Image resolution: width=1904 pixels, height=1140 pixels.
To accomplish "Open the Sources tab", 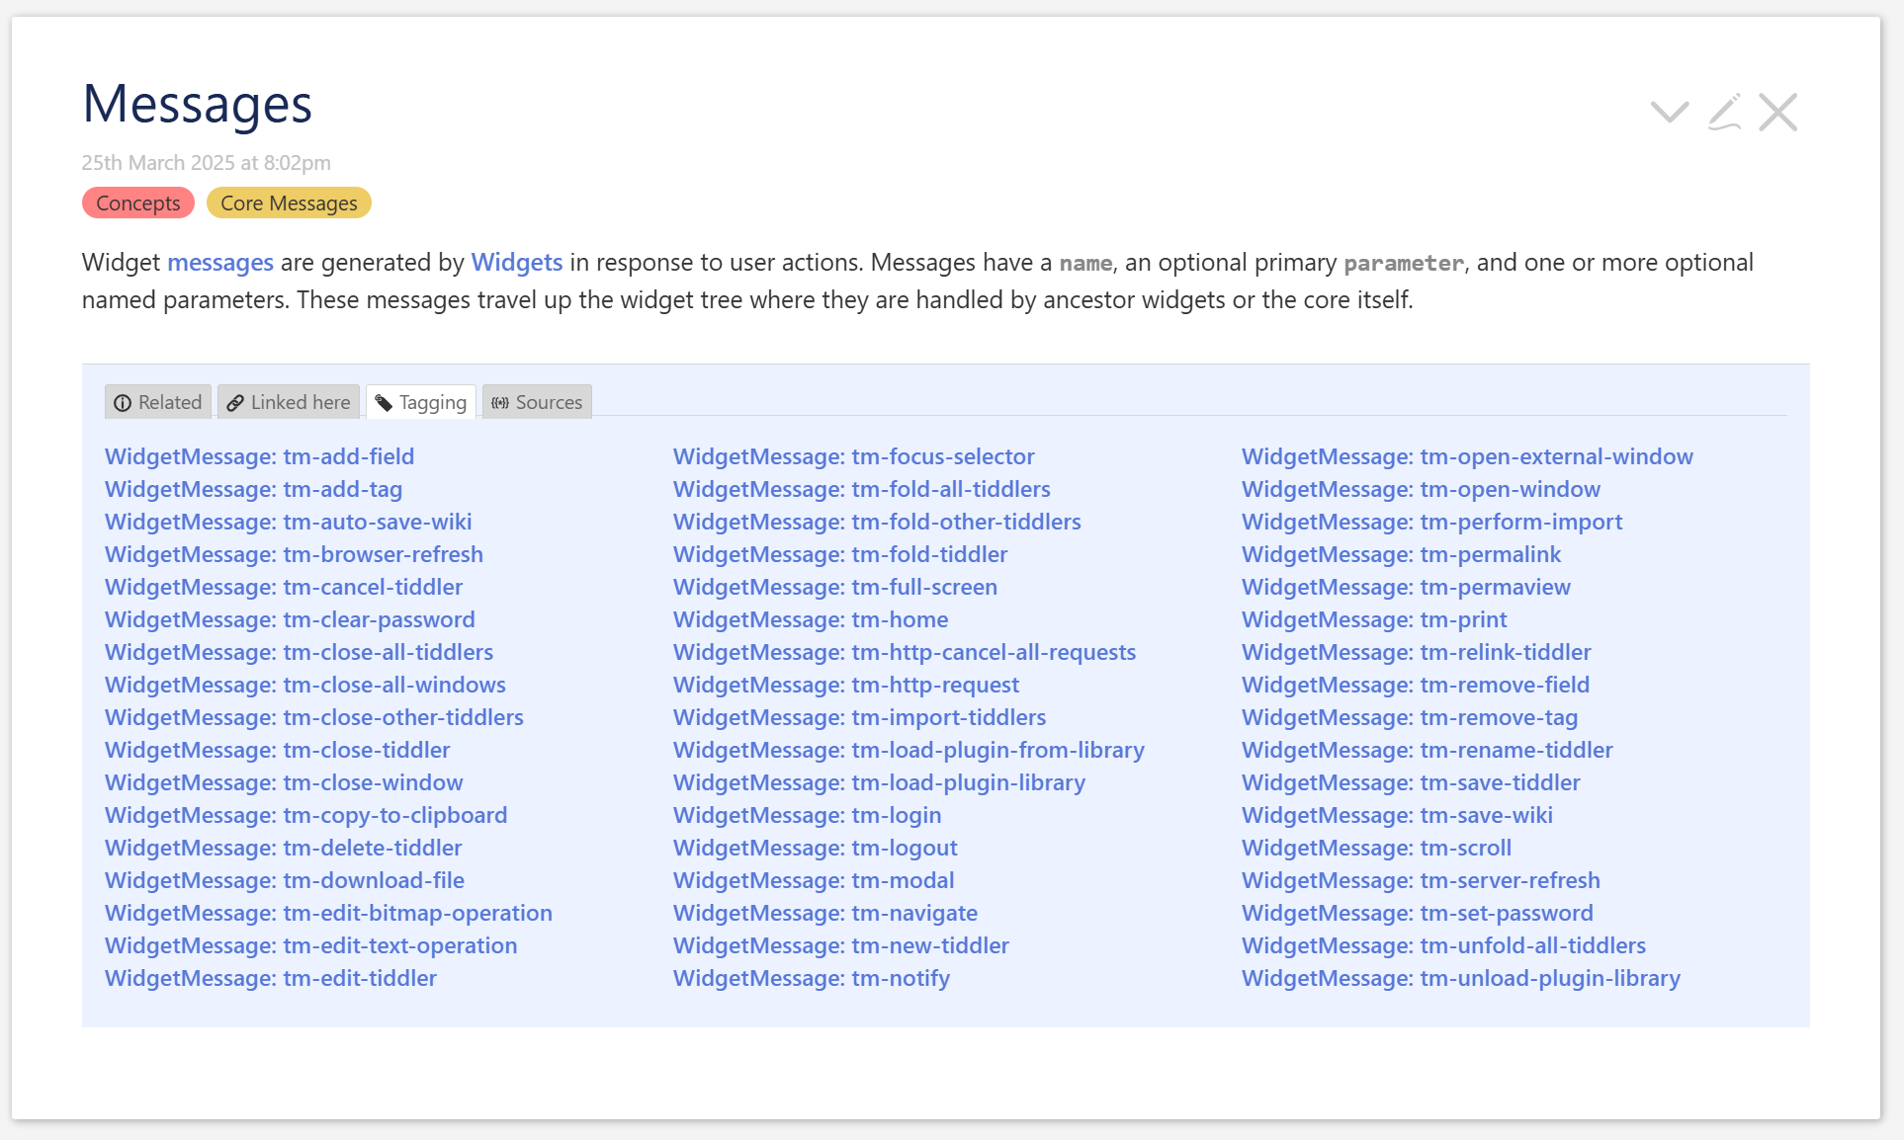I will (x=537, y=402).
